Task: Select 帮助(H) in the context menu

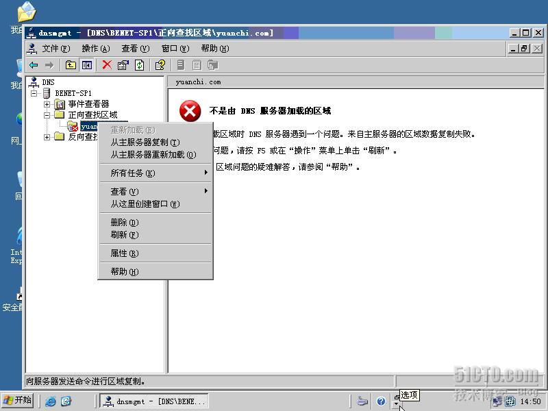Action: click(x=155, y=271)
